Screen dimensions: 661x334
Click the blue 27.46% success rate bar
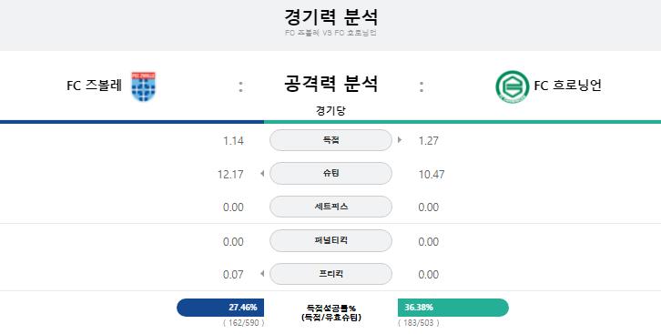click(220, 308)
